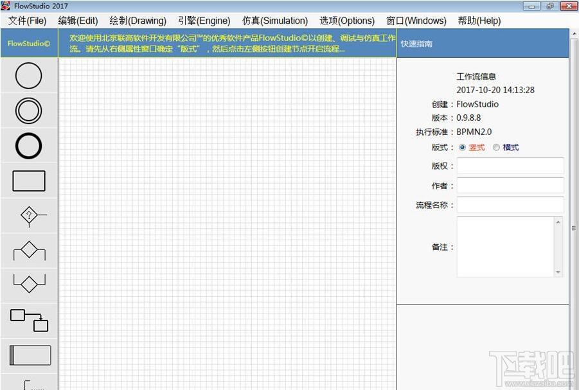Click the right panel scrollbar grip handle
The image size is (579, 390).
(575, 228)
